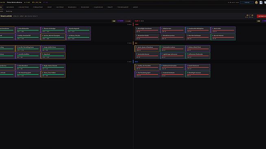Click the 100 button on left team header
Screen dimensions: 266x149
[x=114, y=21]
